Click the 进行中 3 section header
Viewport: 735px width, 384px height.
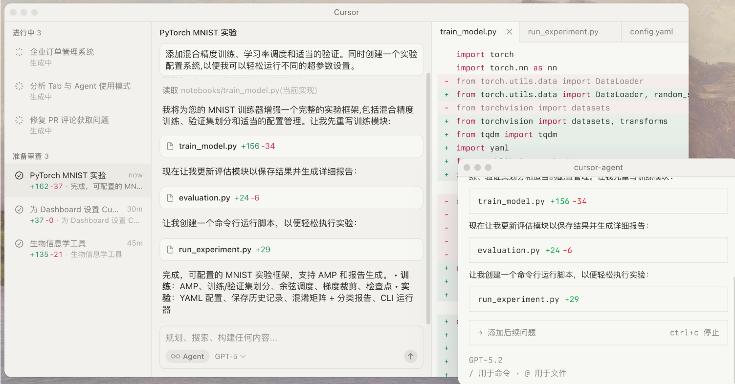[27, 33]
